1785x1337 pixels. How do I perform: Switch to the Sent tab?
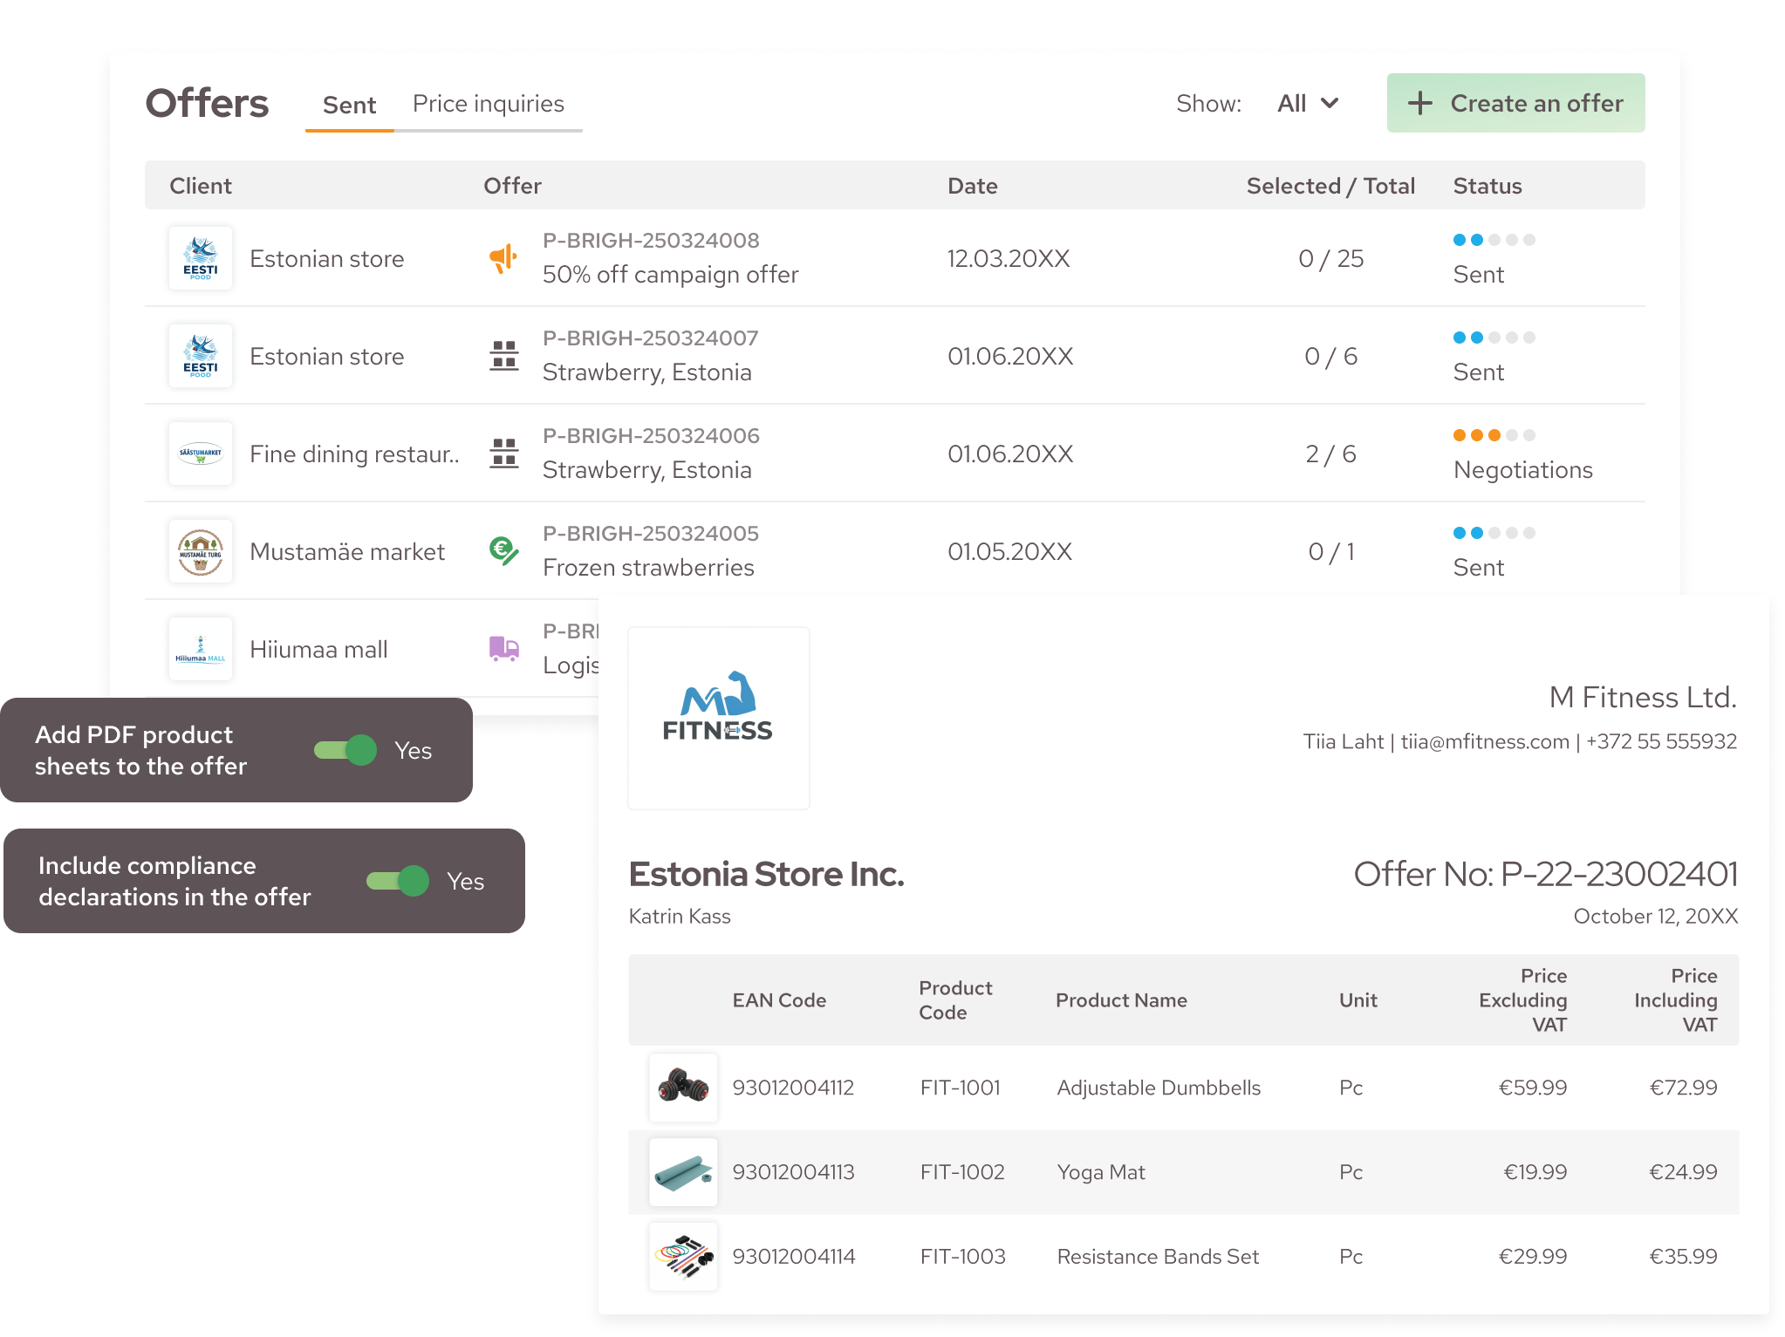click(349, 106)
